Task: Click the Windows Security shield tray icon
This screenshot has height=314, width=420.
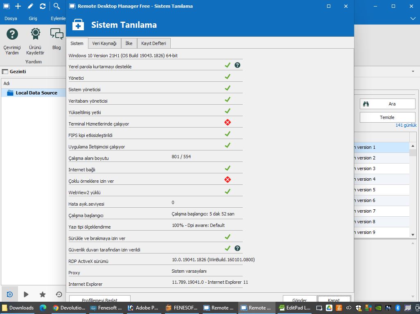Action: (x=359, y=308)
